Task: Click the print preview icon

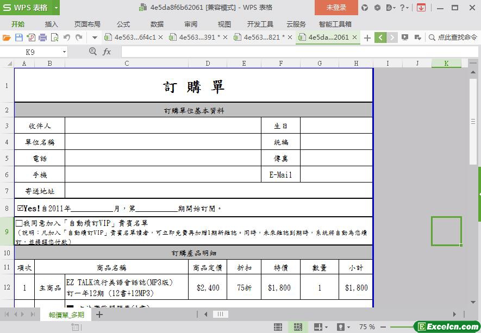Action: point(54,37)
